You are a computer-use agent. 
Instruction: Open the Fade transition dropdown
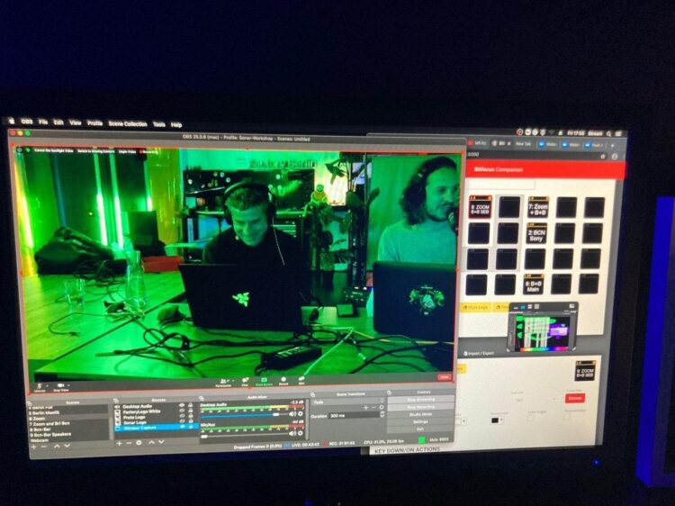pyautogui.click(x=347, y=402)
